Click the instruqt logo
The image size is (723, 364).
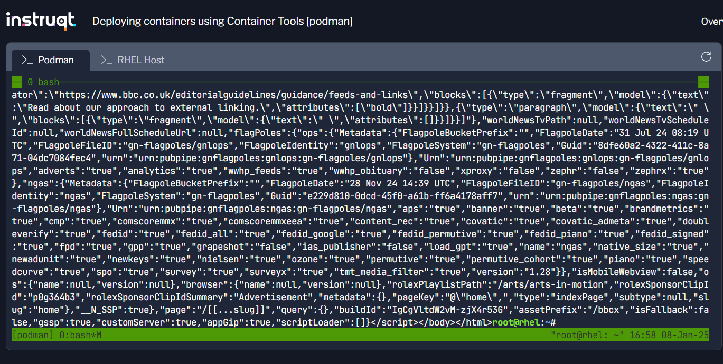coord(41,20)
